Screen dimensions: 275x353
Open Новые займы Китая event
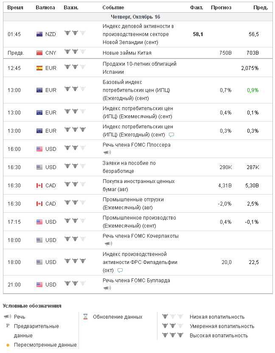pyautogui.click(x=127, y=53)
